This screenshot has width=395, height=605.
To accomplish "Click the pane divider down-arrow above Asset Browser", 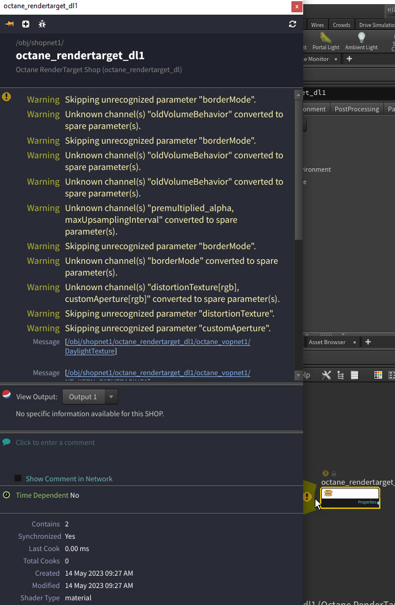I will (343, 335).
